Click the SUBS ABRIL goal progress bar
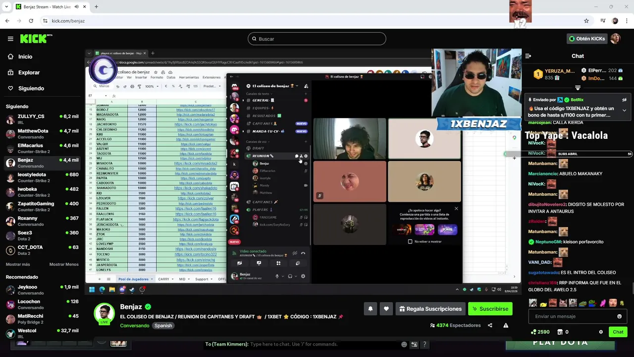This screenshot has height=357, width=634. click(568, 154)
